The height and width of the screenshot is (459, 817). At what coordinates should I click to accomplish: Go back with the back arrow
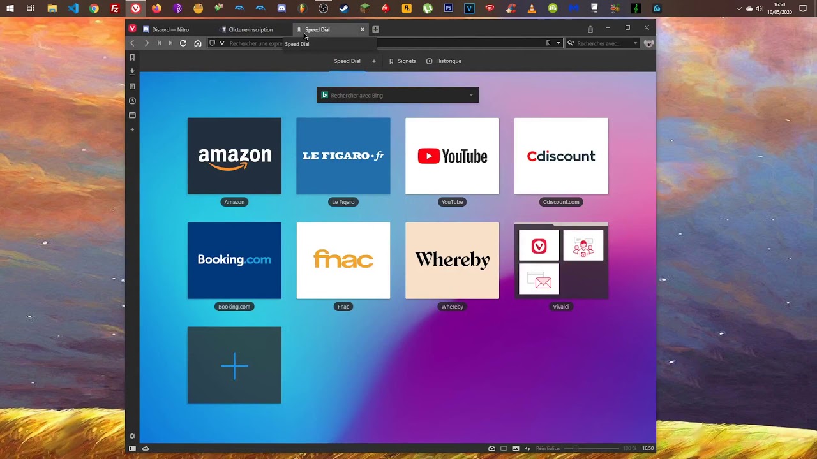[133, 43]
